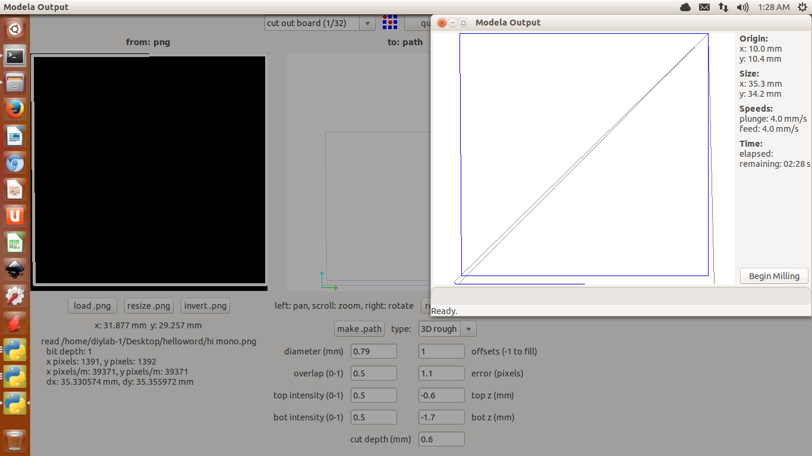The width and height of the screenshot is (812, 456).
Task: Open Ubuntu Software Center icon
Action: [15, 217]
